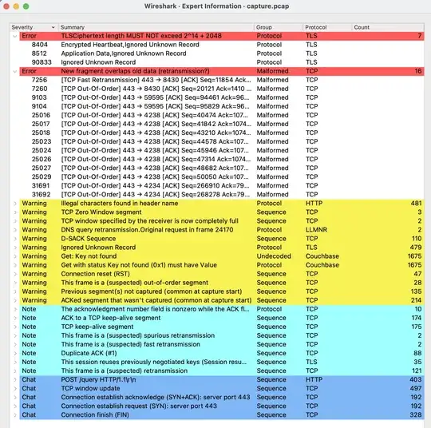Viewport: 431px width, 428px height.
Task: Select packet 25027 row
Action: (222, 168)
